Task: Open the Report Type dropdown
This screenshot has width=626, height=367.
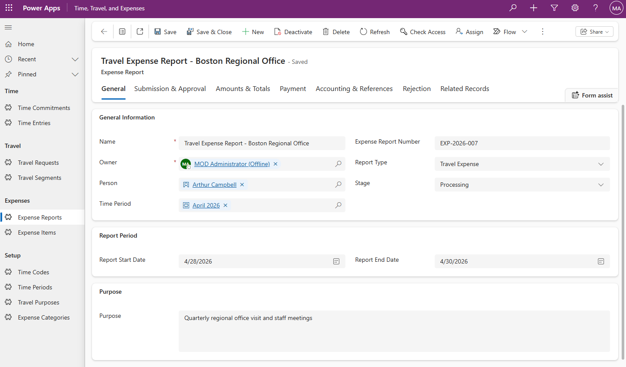Action: [x=522, y=164]
